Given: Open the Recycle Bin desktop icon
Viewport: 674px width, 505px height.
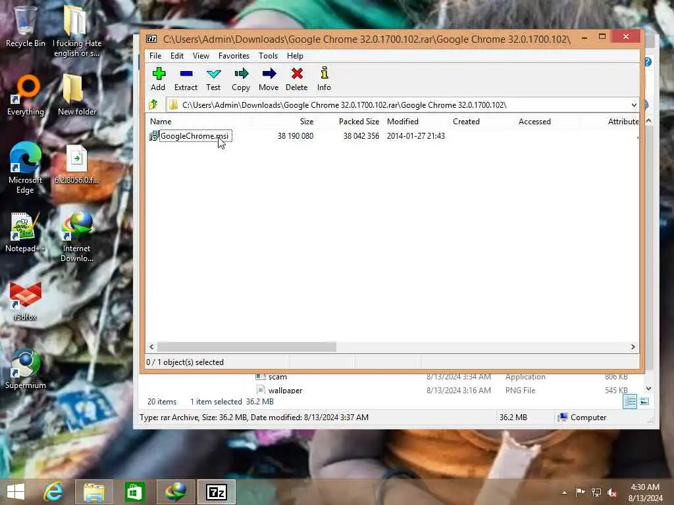Looking at the screenshot, I should coord(25,26).
